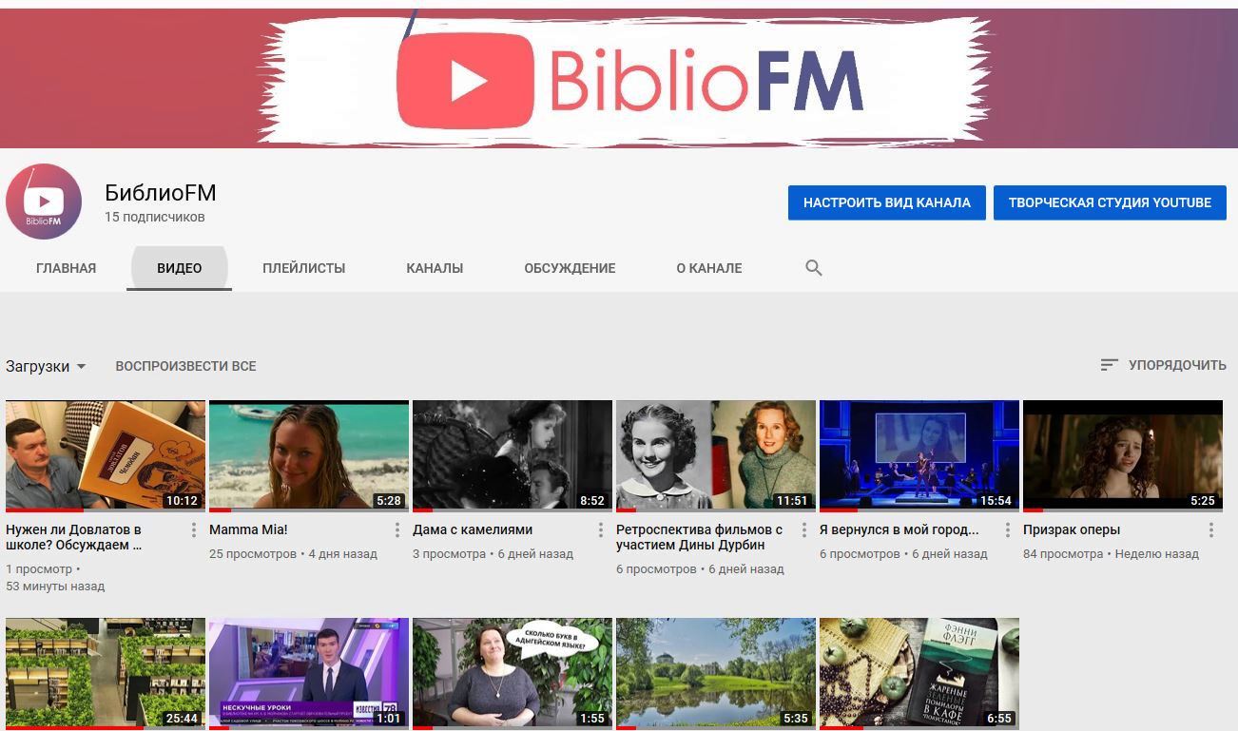Open options menu for Довлатов video
Screen dimensions: 1238x731
pos(194,529)
